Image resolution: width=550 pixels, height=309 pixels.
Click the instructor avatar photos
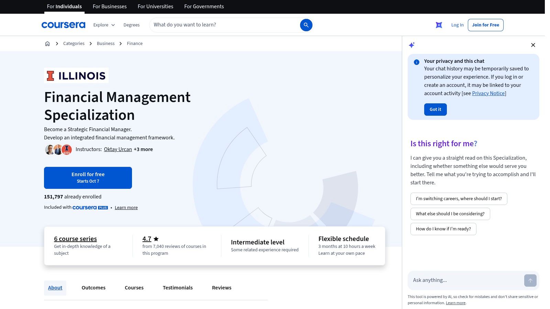click(x=58, y=149)
